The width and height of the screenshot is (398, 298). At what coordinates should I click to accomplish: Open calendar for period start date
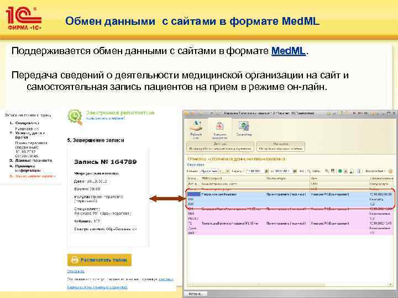click(266, 171)
